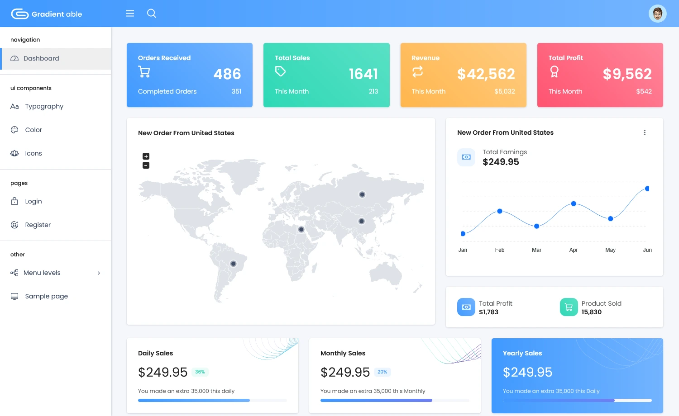Click the user avatar in header

tap(657, 14)
